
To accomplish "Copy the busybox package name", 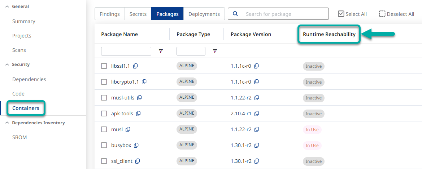I will 136,145.
